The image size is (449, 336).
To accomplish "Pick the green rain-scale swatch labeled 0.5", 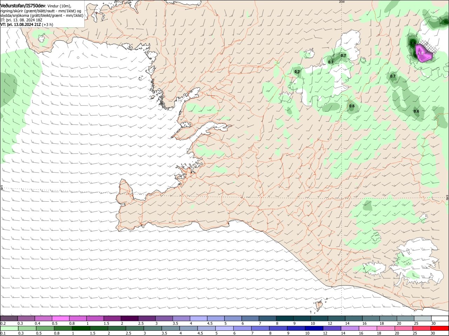I will 45,328.
